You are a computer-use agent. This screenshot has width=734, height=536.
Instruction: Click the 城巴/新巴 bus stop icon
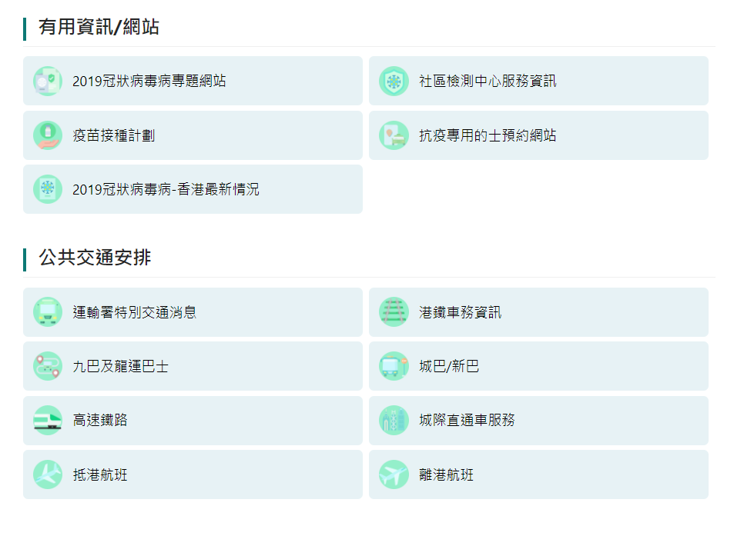coord(394,366)
